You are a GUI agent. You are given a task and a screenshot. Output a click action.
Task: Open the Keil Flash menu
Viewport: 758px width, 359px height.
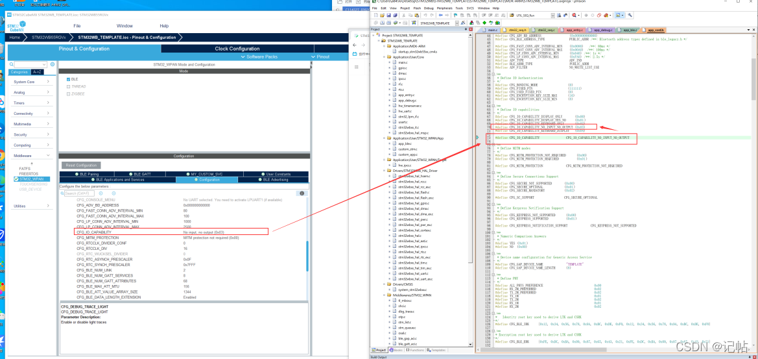416,8
